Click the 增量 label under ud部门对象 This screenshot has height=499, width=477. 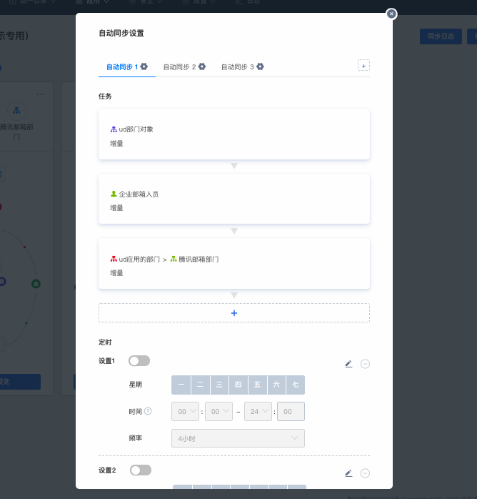pyautogui.click(x=116, y=144)
